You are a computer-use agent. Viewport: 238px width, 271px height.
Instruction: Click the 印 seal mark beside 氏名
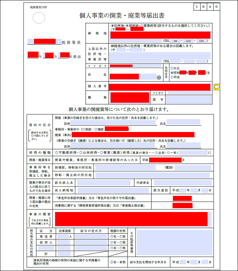pos(159,78)
